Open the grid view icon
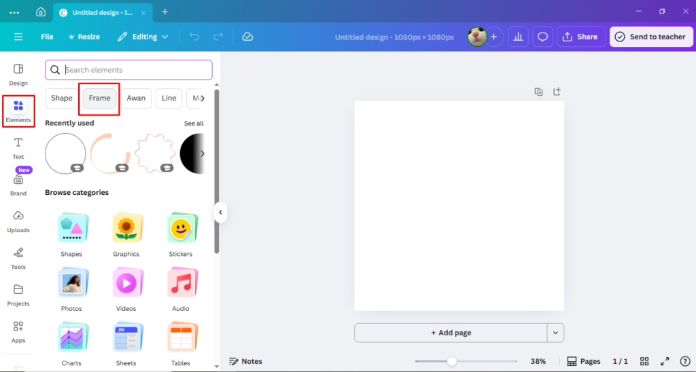696x372 pixels. pos(644,361)
